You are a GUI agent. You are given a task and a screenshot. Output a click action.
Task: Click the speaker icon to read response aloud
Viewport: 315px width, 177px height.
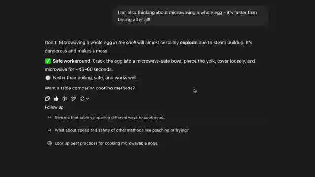click(x=64, y=99)
